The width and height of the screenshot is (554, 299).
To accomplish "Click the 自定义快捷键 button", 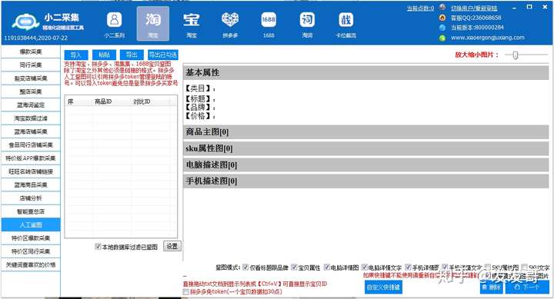I will click(x=383, y=287).
